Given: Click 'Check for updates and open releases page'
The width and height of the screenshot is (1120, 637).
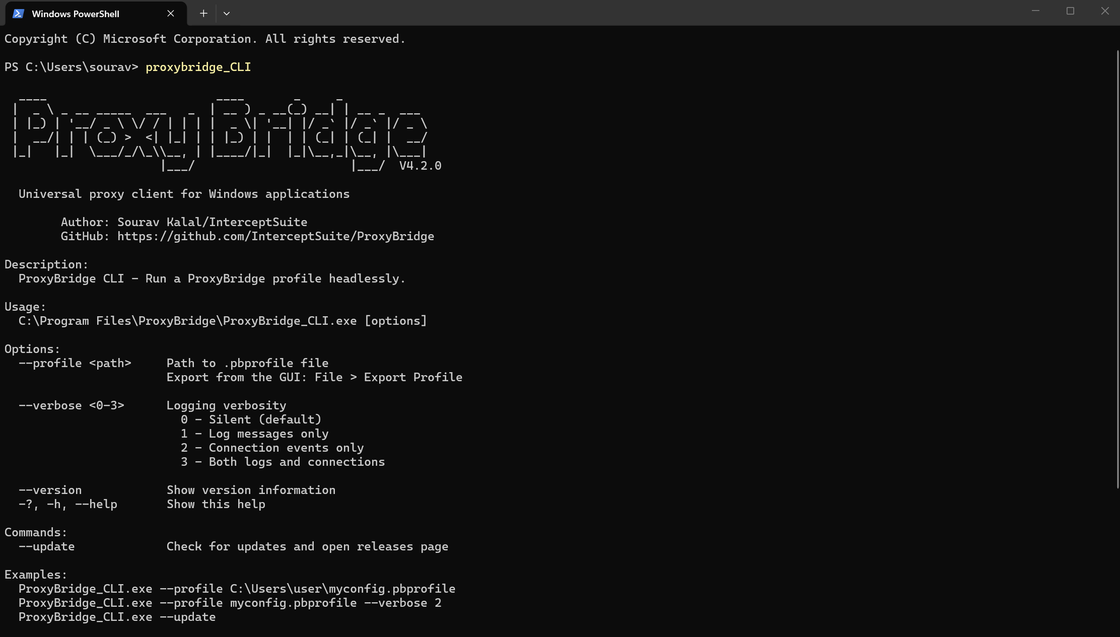Looking at the screenshot, I should [x=307, y=546].
